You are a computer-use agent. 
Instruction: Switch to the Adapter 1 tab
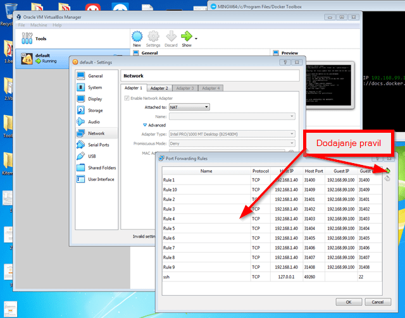(x=134, y=88)
